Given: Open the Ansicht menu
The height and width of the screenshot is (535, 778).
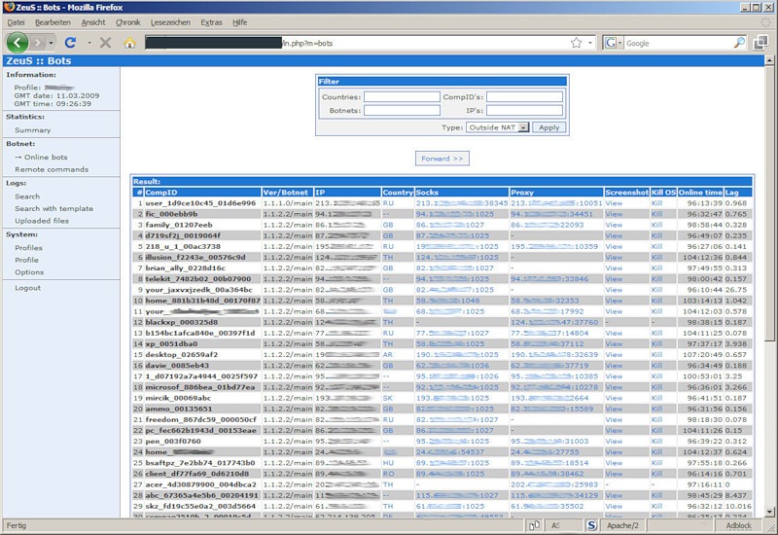Looking at the screenshot, I should tap(93, 22).
